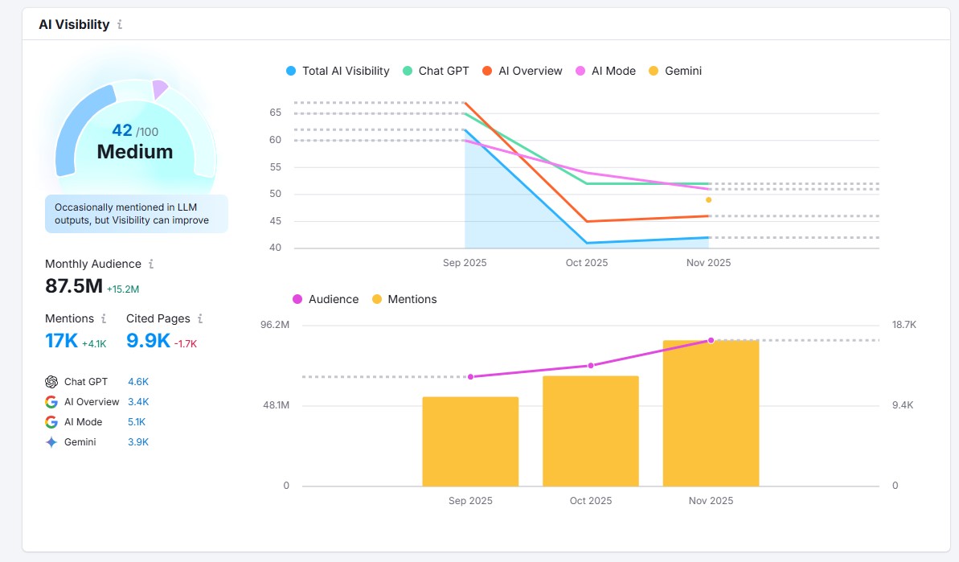Screen dimensions: 959x562
Task: Click the Nov 2025 Audience data point
Action: tap(711, 340)
